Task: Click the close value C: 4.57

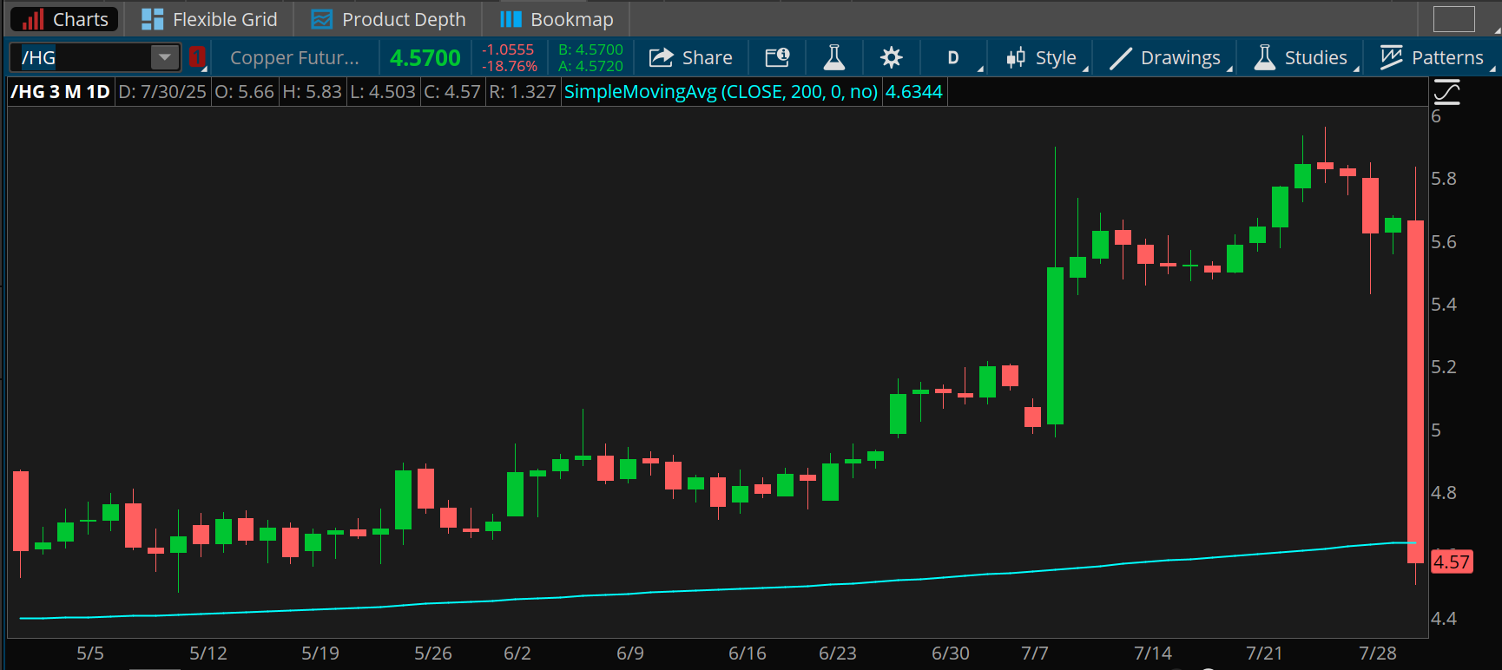Action: pyautogui.click(x=451, y=92)
